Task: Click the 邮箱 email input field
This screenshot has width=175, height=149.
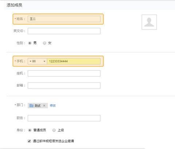Action: click(x=64, y=85)
